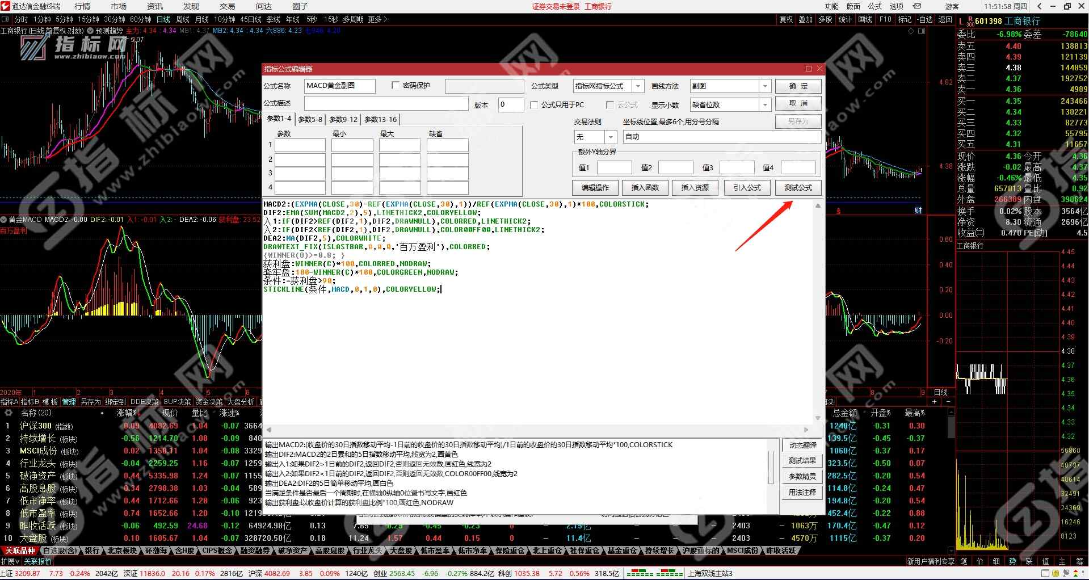Select the 势 trend icon at bottom right

1012,561
